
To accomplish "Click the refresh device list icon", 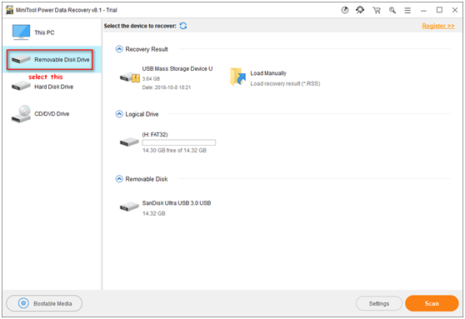I will pyautogui.click(x=183, y=26).
